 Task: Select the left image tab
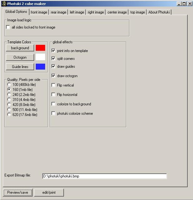tap(77, 12)
